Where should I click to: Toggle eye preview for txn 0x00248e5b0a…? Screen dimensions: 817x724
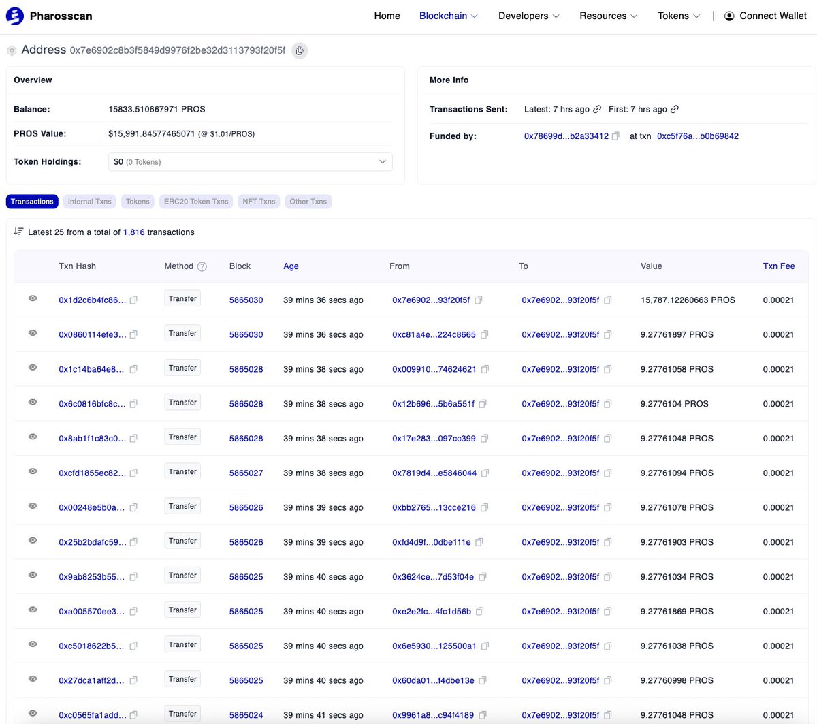click(x=33, y=506)
